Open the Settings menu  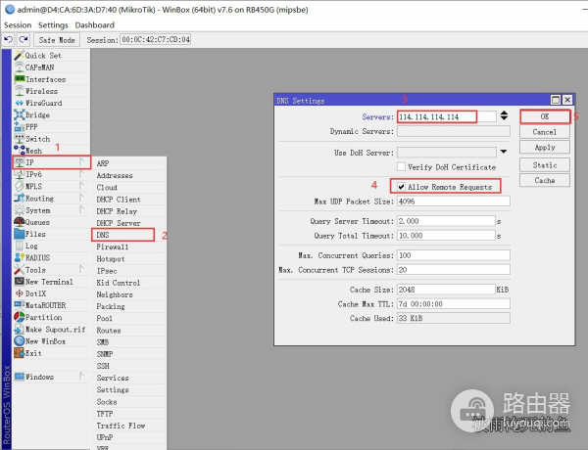click(x=53, y=25)
